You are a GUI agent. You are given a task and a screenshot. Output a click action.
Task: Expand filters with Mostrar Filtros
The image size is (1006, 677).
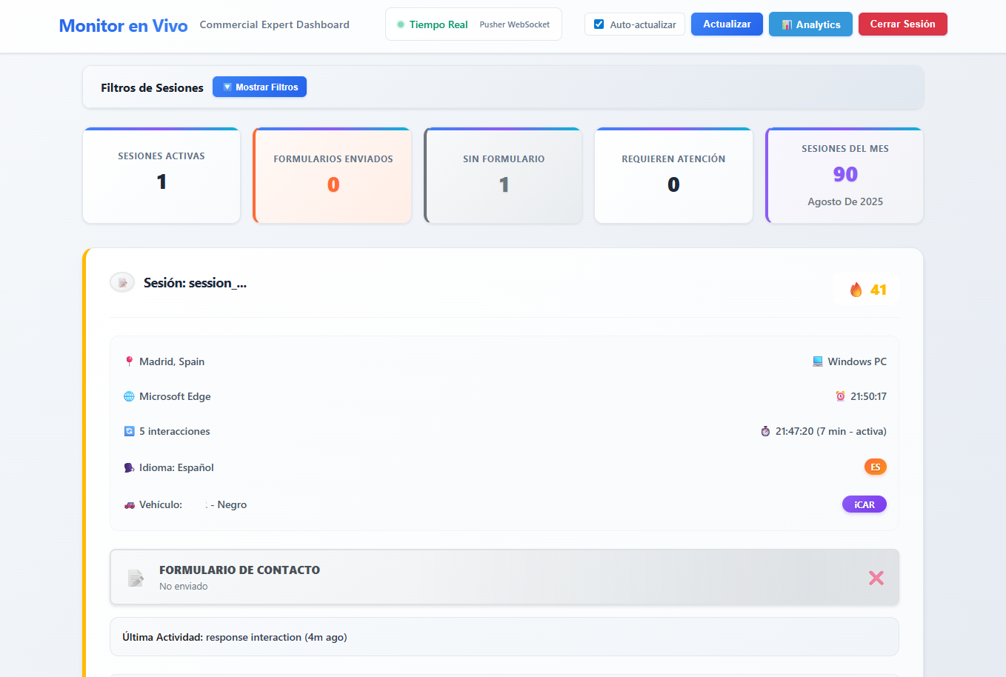[x=259, y=87]
